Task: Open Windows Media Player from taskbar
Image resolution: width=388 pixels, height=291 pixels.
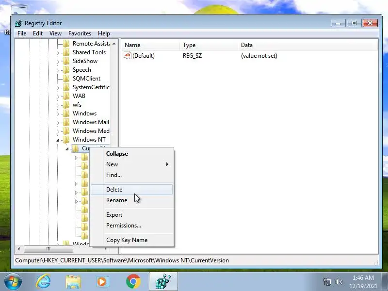Action: [103, 282]
